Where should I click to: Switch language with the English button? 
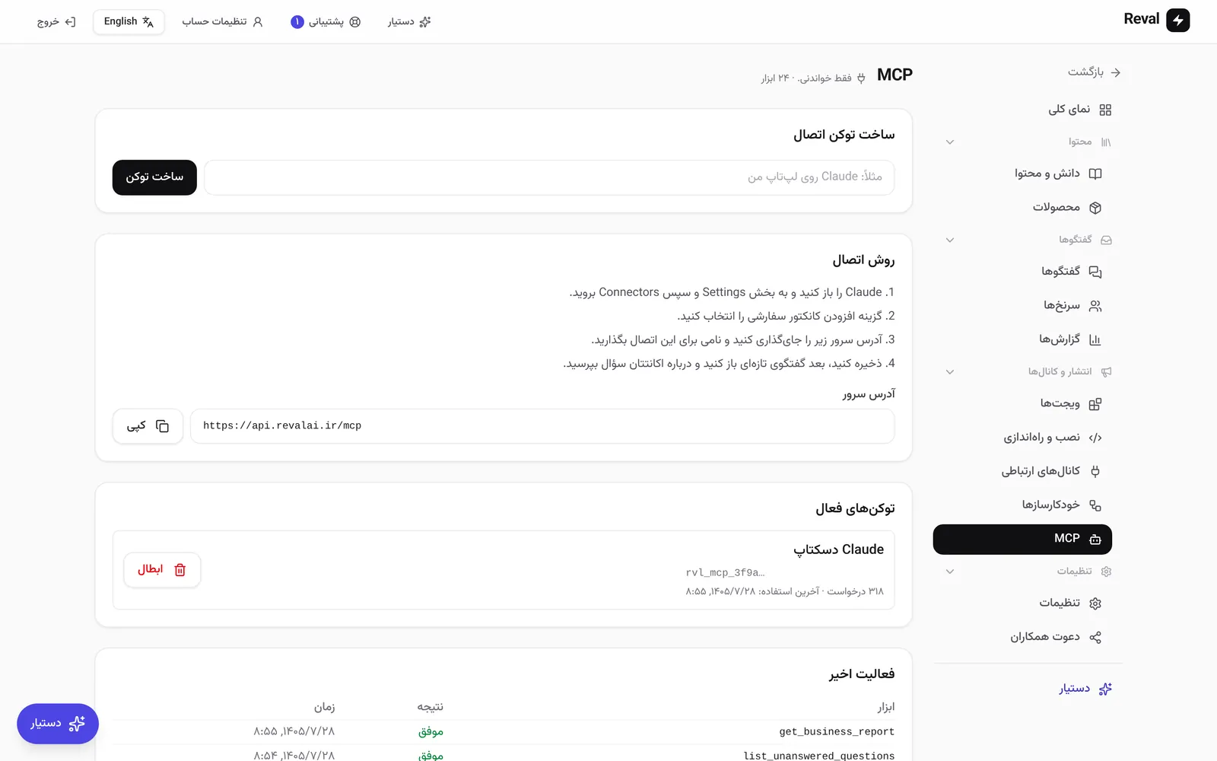(x=129, y=21)
